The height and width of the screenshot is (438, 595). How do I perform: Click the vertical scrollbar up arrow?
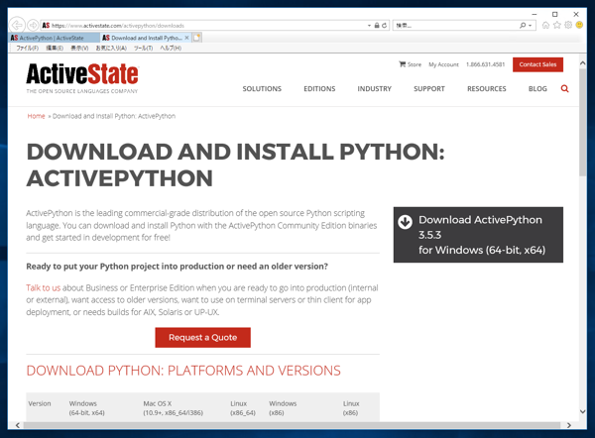[x=582, y=63]
